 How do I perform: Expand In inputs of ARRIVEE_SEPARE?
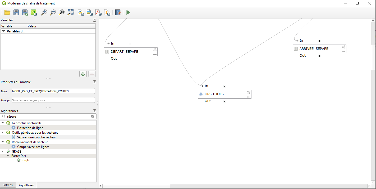point(319,41)
